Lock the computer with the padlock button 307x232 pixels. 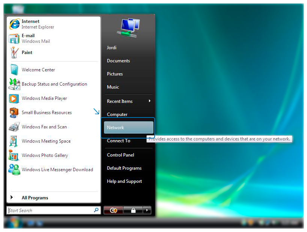click(133, 211)
